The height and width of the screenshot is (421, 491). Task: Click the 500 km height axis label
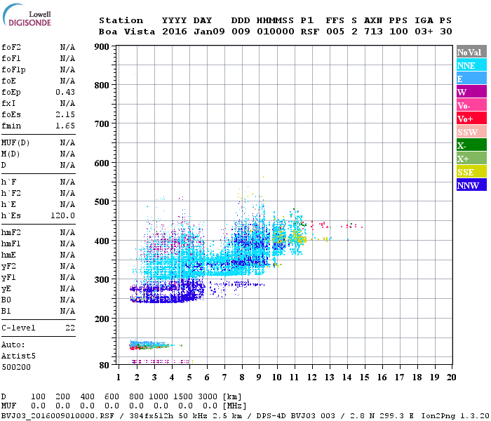pyautogui.click(x=102, y=202)
